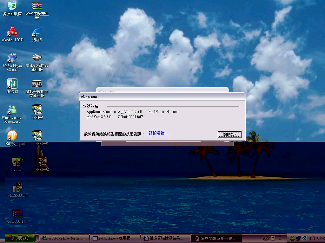Open the 不回報 JPG image file

[37, 110]
